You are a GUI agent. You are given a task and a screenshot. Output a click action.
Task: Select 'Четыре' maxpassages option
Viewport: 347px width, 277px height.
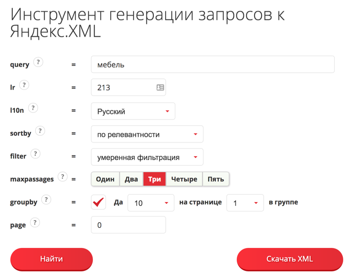point(184,179)
